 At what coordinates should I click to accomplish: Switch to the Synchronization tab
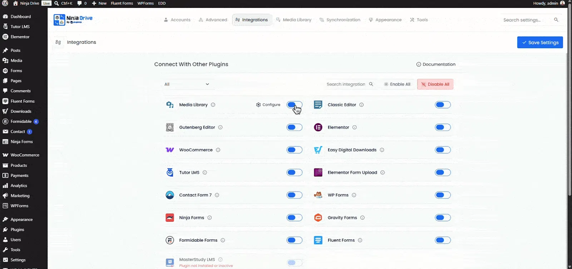click(x=340, y=20)
